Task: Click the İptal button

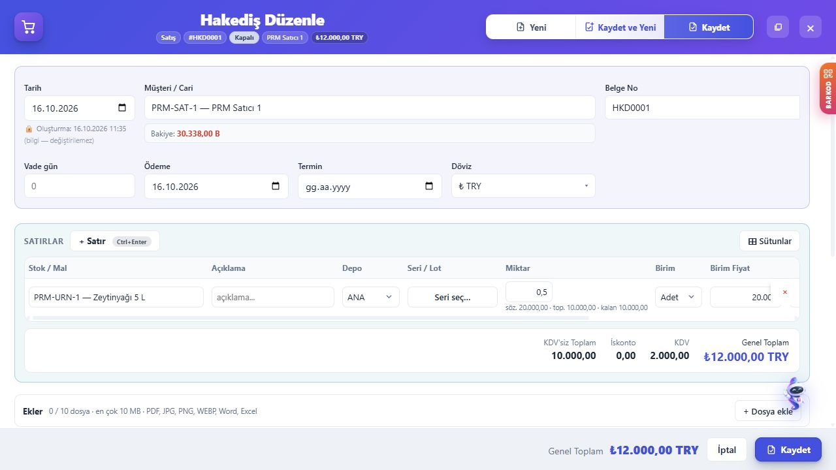Action: click(x=727, y=450)
